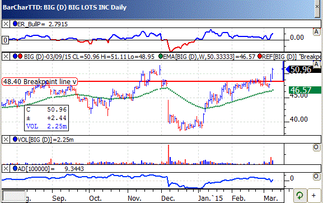The height and width of the screenshot is (203, 323).
Task: Click the green EMA color marker
Action: click(161, 56)
